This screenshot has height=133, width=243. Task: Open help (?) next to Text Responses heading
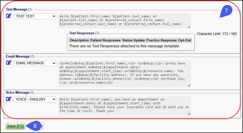97,33
